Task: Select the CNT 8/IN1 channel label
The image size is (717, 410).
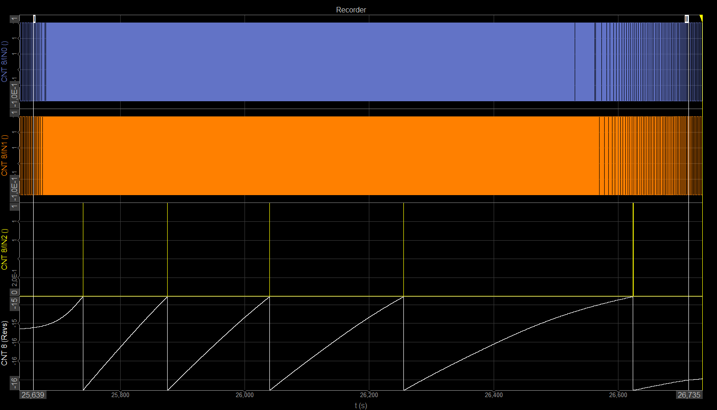Action: coord(5,156)
